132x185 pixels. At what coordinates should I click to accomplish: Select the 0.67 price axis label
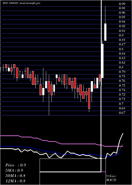[122, 113]
